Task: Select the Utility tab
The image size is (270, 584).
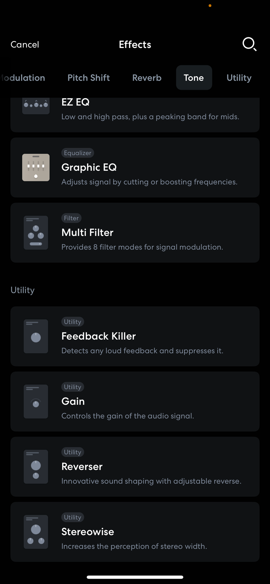Action: coord(239,78)
